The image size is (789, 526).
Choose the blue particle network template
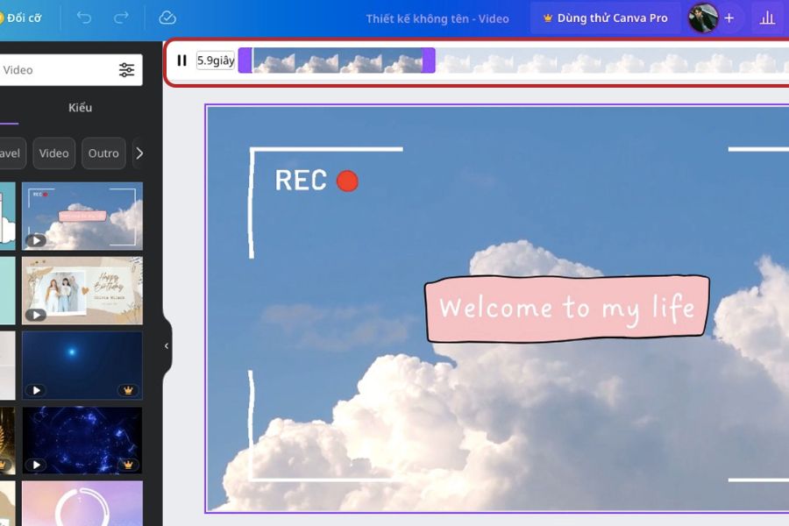click(82, 440)
